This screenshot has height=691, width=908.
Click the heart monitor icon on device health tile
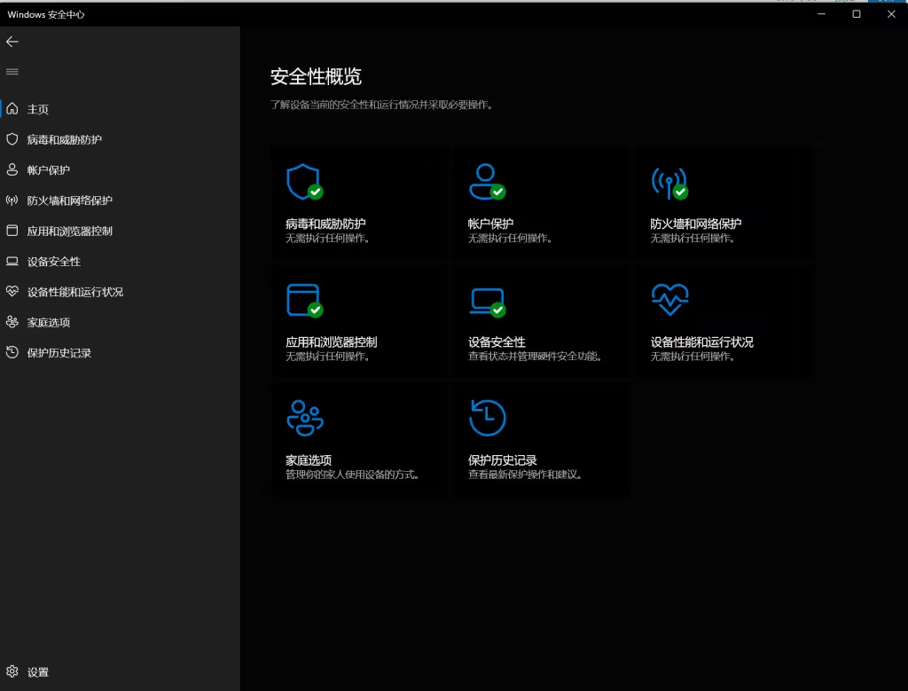(669, 300)
